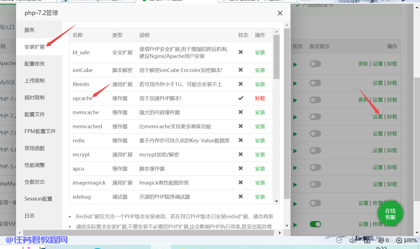Click the X status icon for apcu
420x249 pixels.
(241, 168)
